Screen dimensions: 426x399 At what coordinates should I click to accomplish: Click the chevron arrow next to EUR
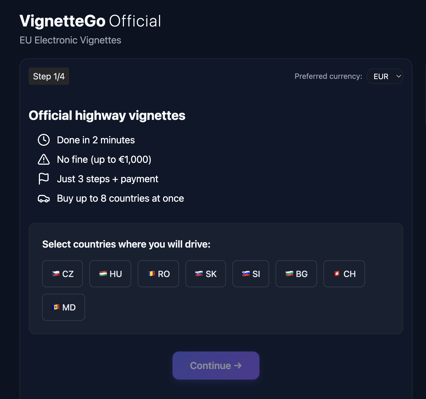[398, 76]
